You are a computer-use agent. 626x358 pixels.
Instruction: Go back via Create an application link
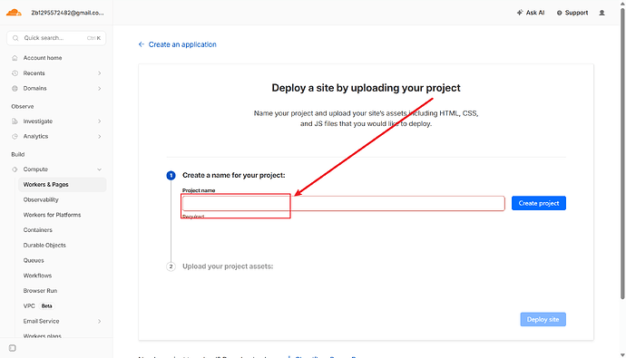tap(182, 44)
